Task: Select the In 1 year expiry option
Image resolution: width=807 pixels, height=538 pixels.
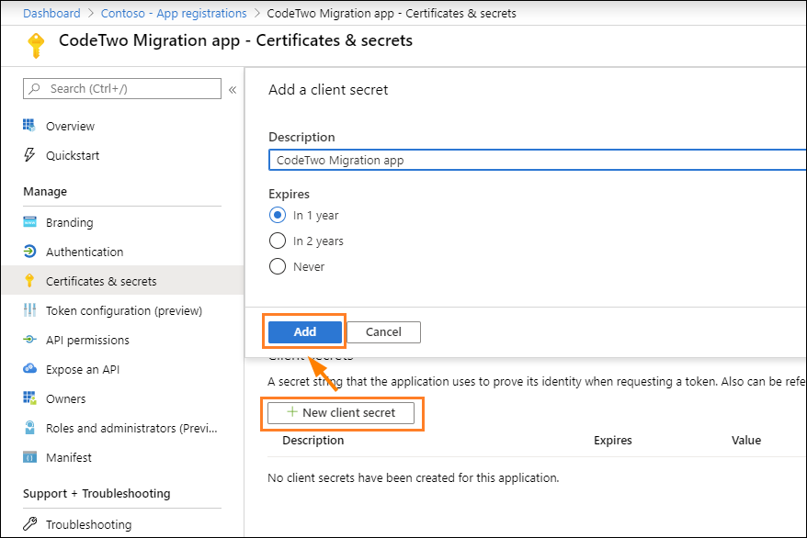Action: tap(278, 216)
